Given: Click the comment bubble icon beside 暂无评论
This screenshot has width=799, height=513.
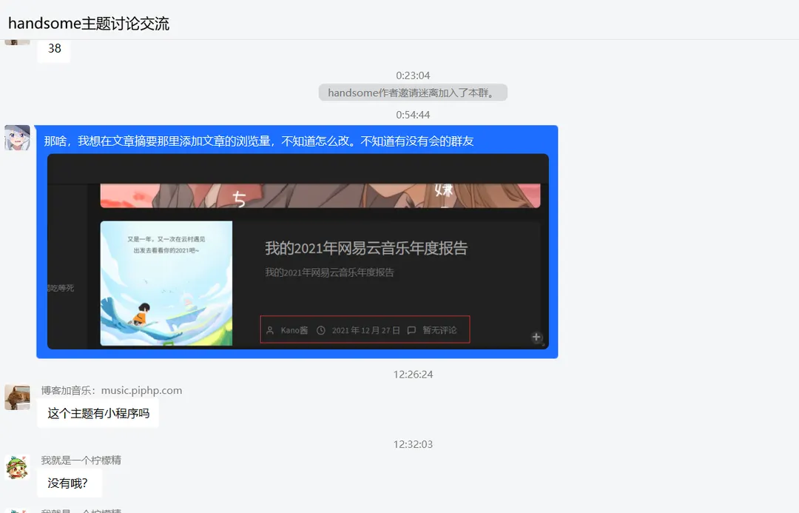Looking at the screenshot, I should tap(412, 330).
